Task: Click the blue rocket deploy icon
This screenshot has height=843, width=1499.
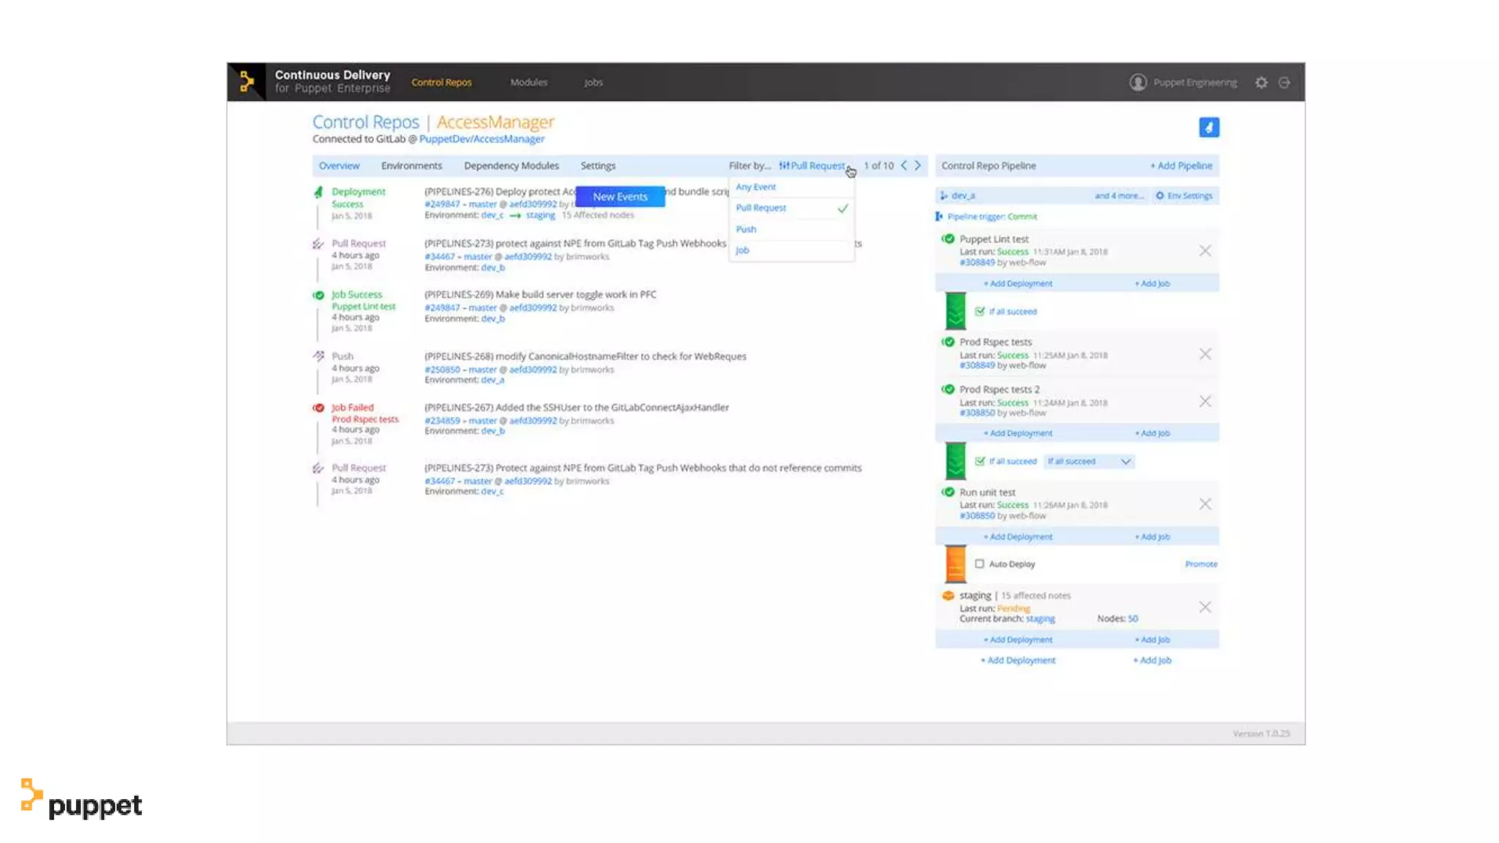Action: pyautogui.click(x=1209, y=127)
